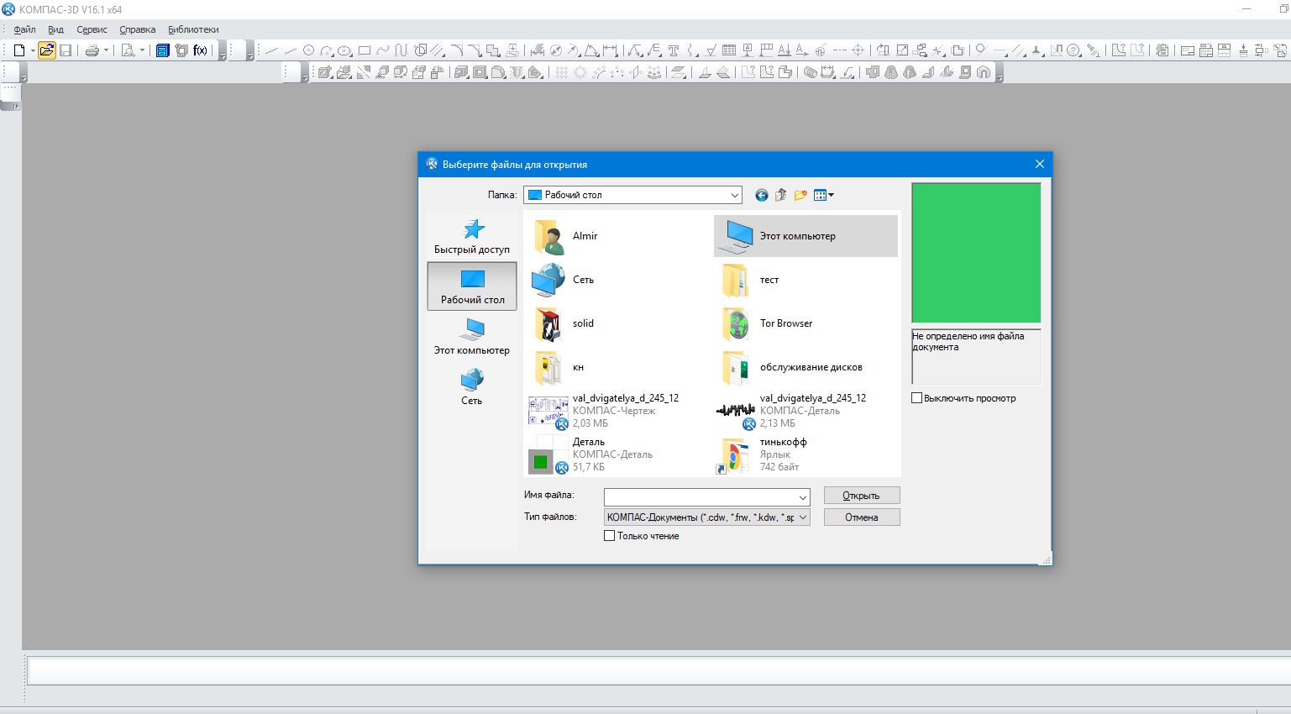
Task: Click the Отмена button
Action: (x=862, y=517)
